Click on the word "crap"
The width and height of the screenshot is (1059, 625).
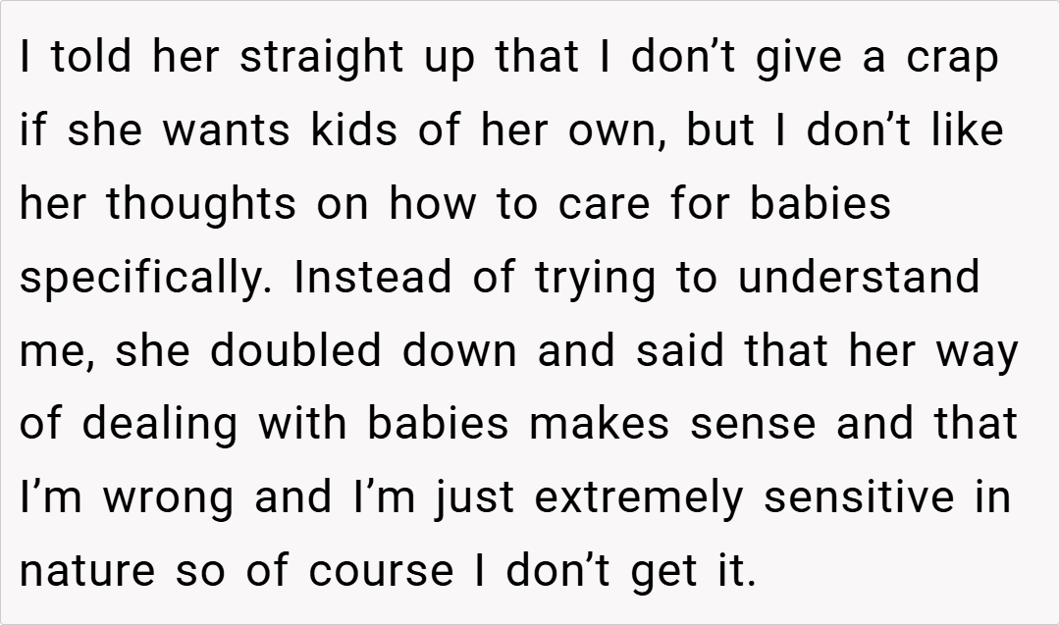pyautogui.click(x=952, y=59)
